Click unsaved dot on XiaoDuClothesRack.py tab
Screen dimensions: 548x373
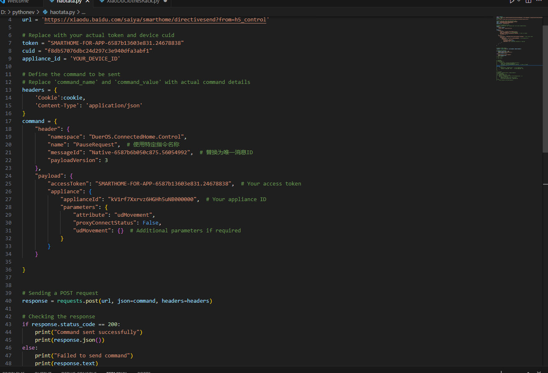pos(166,1)
